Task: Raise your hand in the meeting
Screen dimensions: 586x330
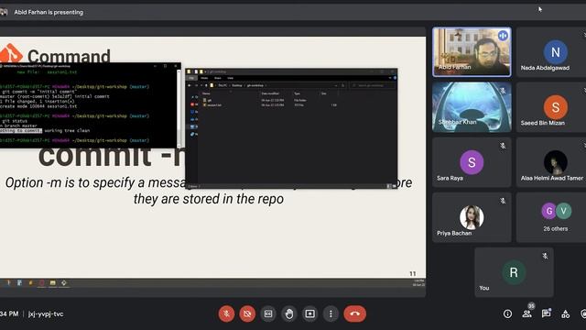Action: pos(289,313)
